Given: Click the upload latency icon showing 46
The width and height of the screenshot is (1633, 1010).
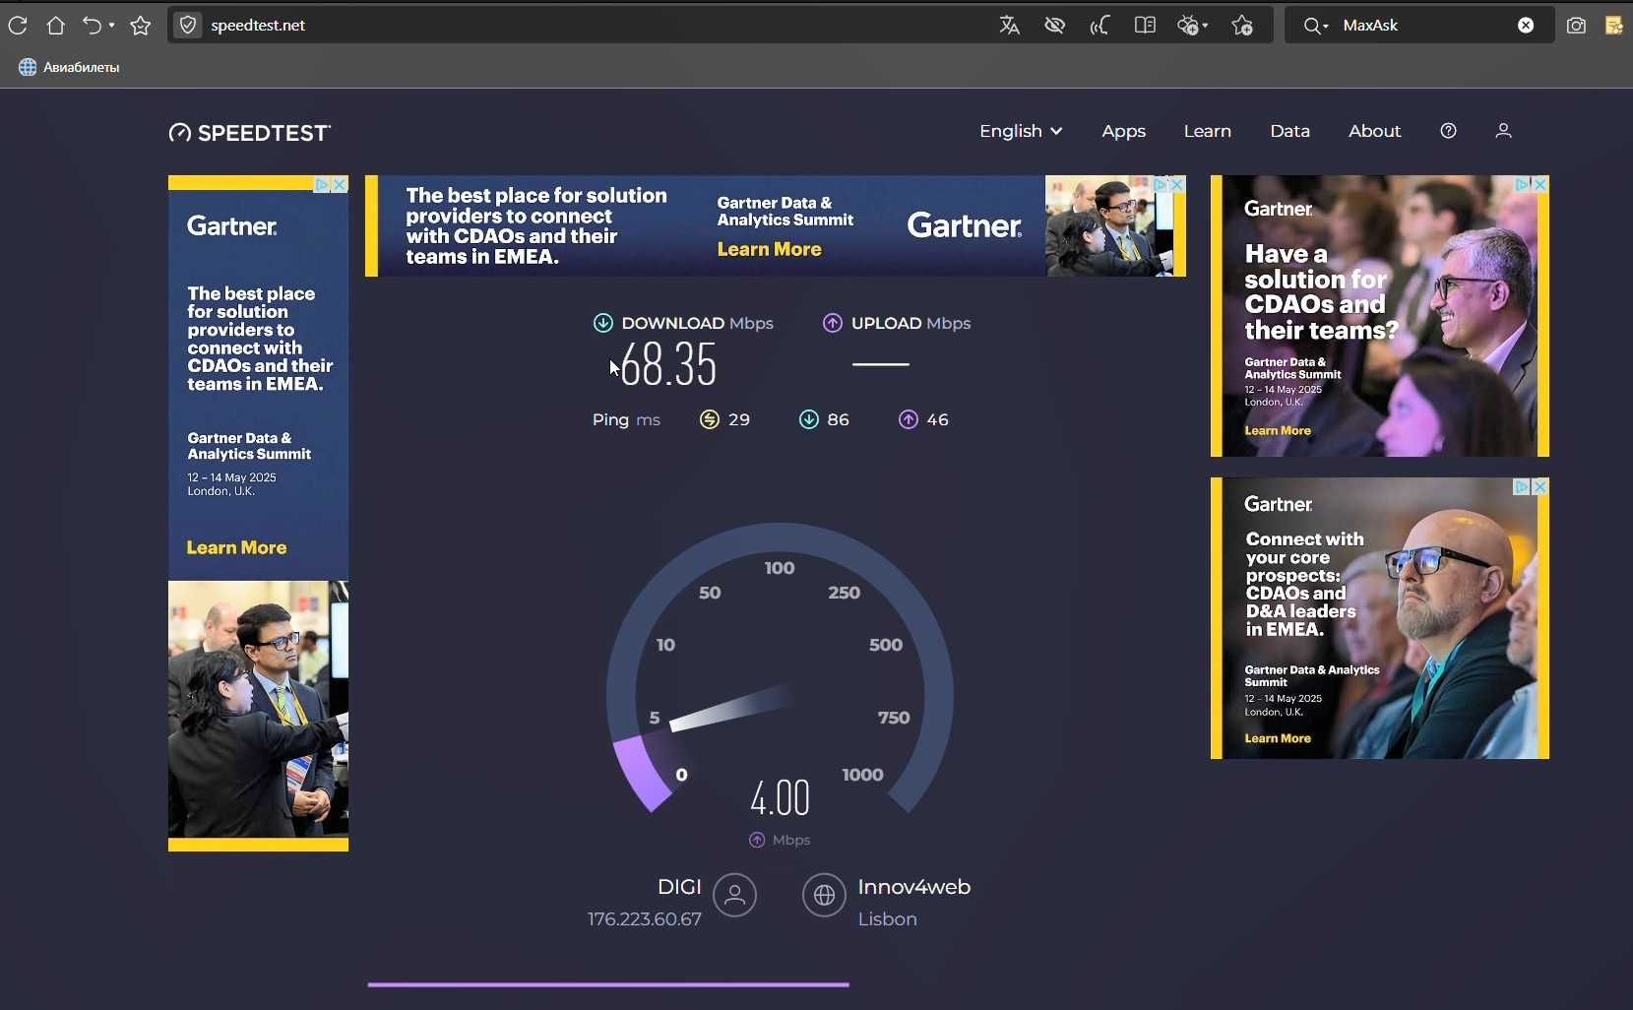Looking at the screenshot, I should [x=909, y=419].
